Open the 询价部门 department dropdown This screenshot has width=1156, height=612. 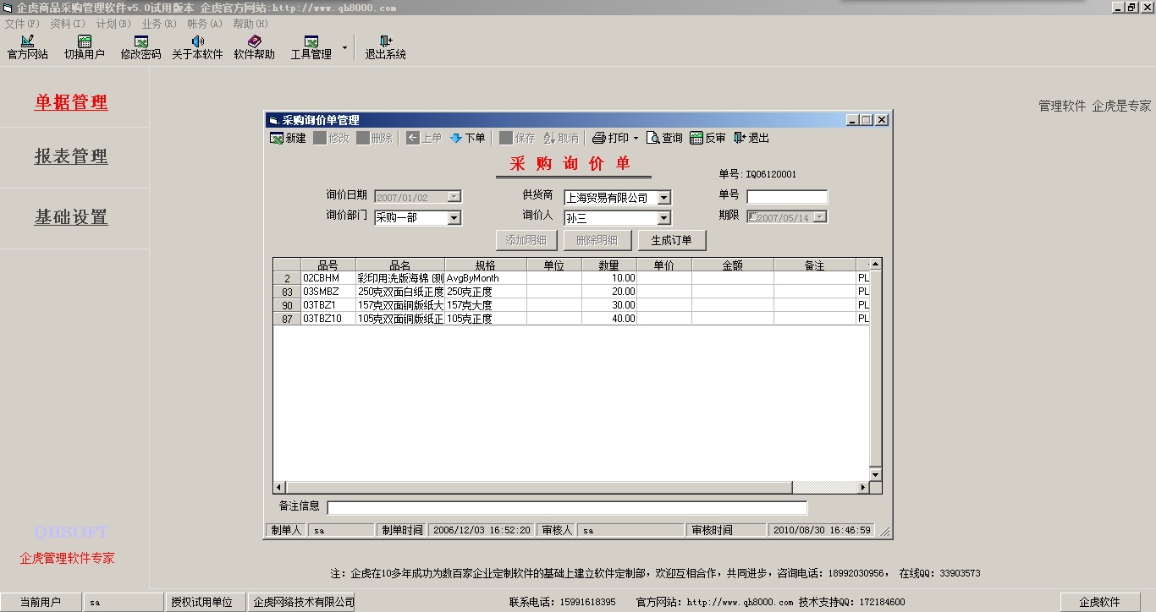pyautogui.click(x=454, y=218)
